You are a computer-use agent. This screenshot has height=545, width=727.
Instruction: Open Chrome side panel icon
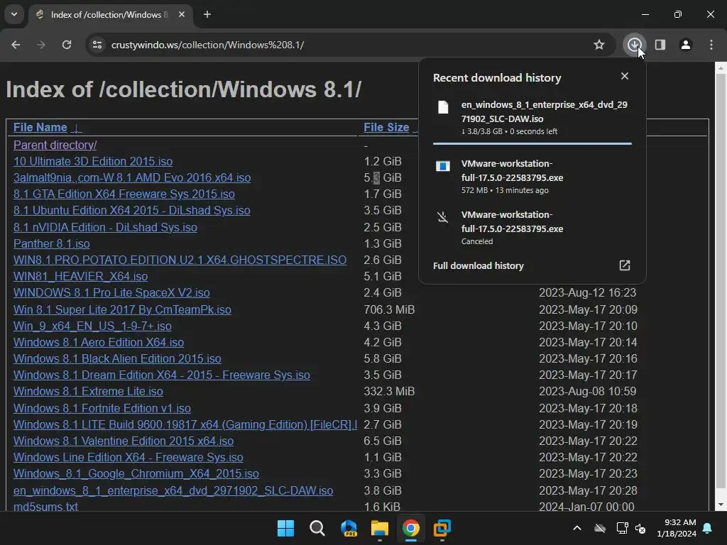(660, 45)
